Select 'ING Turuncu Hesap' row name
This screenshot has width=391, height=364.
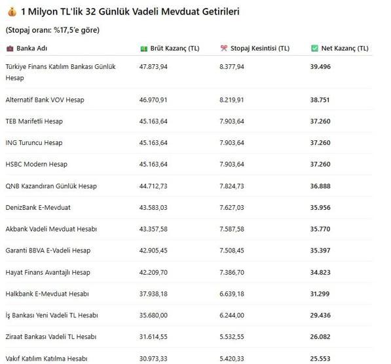click(34, 143)
